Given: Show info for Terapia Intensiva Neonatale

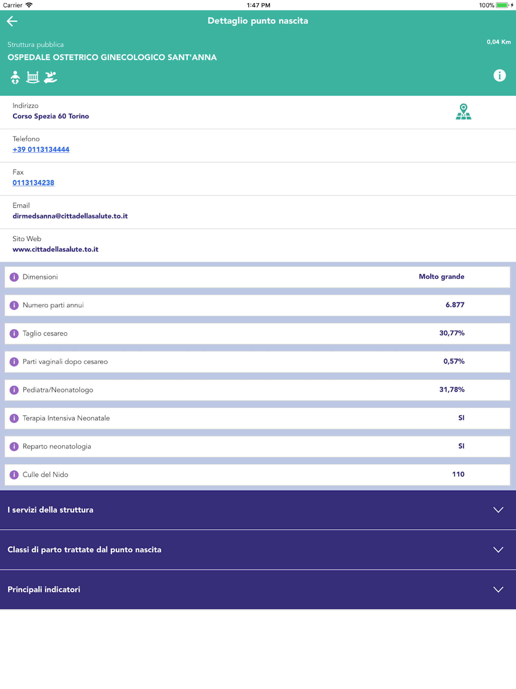Looking at the screenshot, I should pyautogui.click(x=14, y=418).
